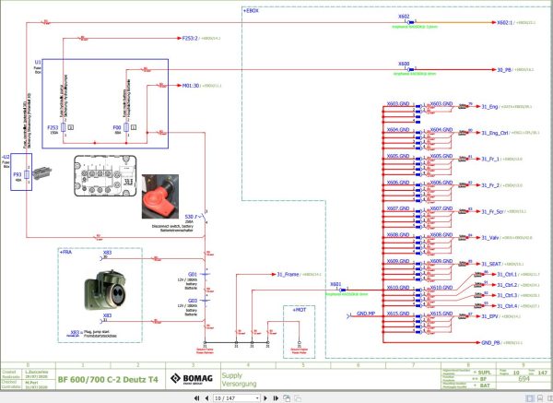Click the drawing number 694
This screenshot has height=403, width=553.
pos(524,379)
